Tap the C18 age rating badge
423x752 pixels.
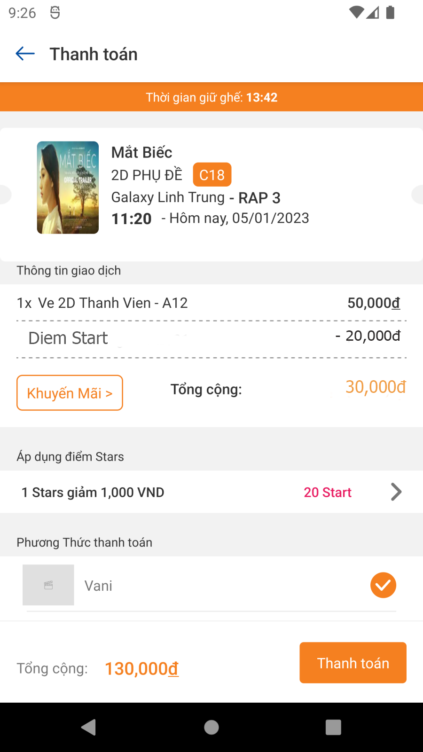[x=212, y=175]
